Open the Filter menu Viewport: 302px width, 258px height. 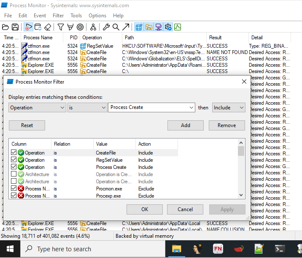click(58, 16)
